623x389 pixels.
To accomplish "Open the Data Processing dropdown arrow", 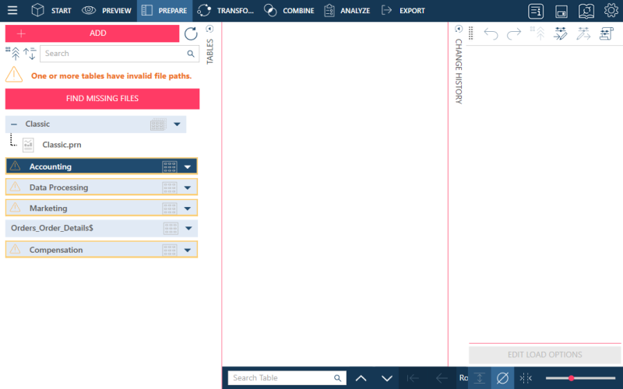I will pos(188,187).
